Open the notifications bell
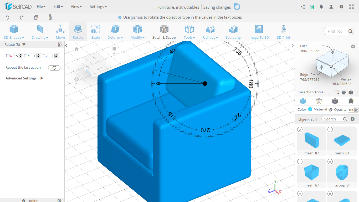This screenshot has width=359, height=202. (321, 7)
